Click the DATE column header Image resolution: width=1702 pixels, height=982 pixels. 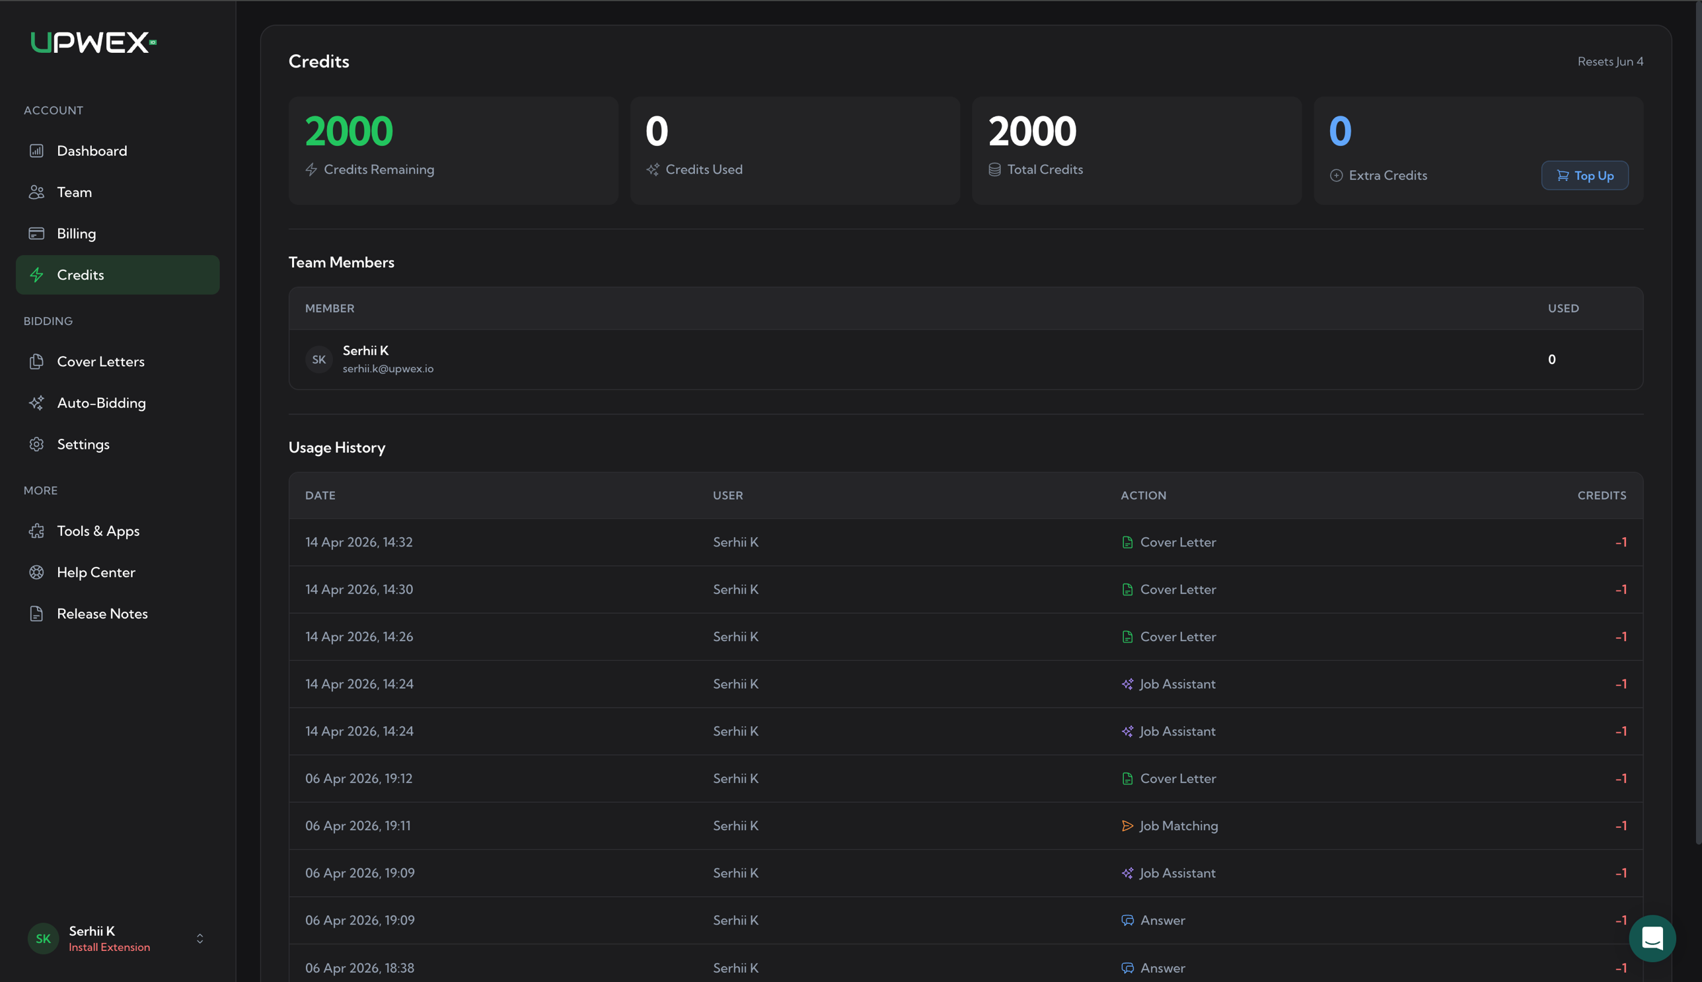[320, 495]
